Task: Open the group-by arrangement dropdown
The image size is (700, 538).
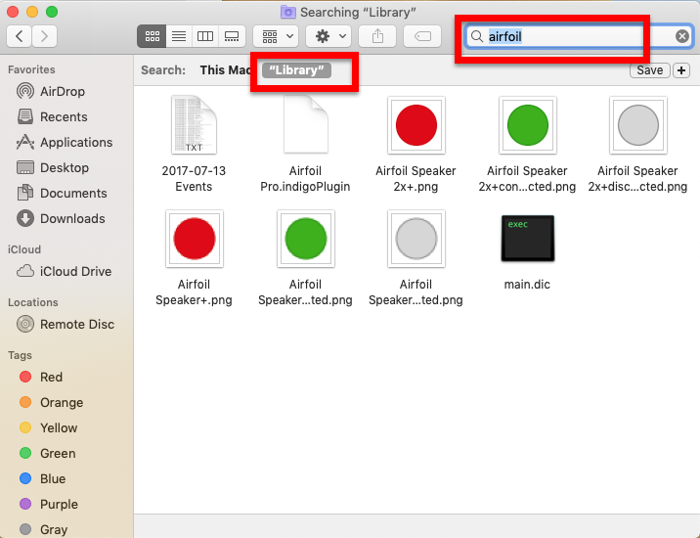Action: (x=275, y=36)
